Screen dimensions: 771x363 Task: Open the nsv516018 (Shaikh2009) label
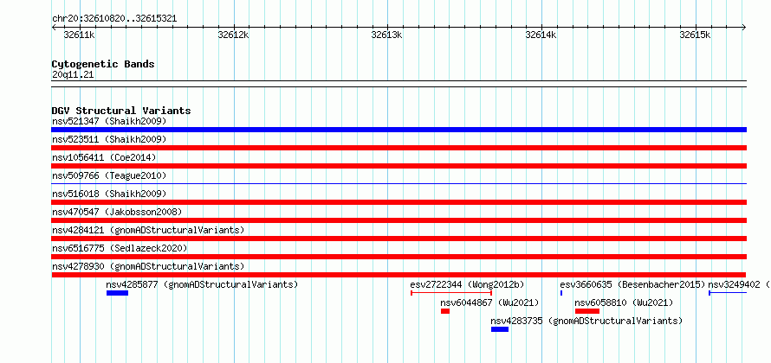coord(109,194)
